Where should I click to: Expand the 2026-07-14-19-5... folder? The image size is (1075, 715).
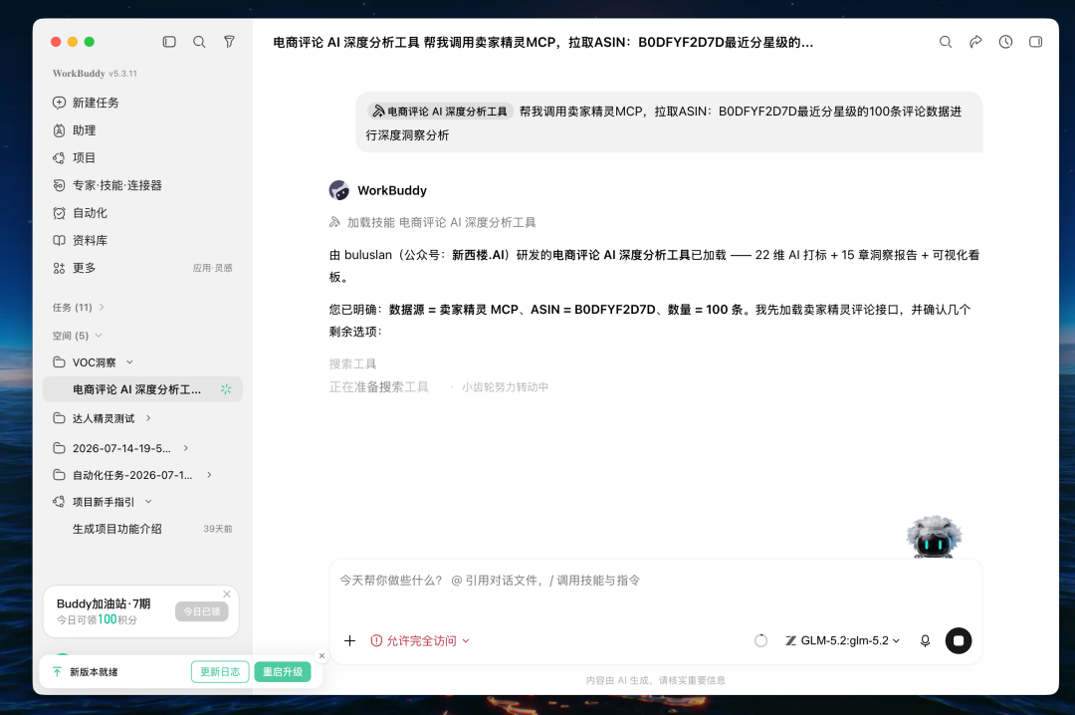(186, 448)
